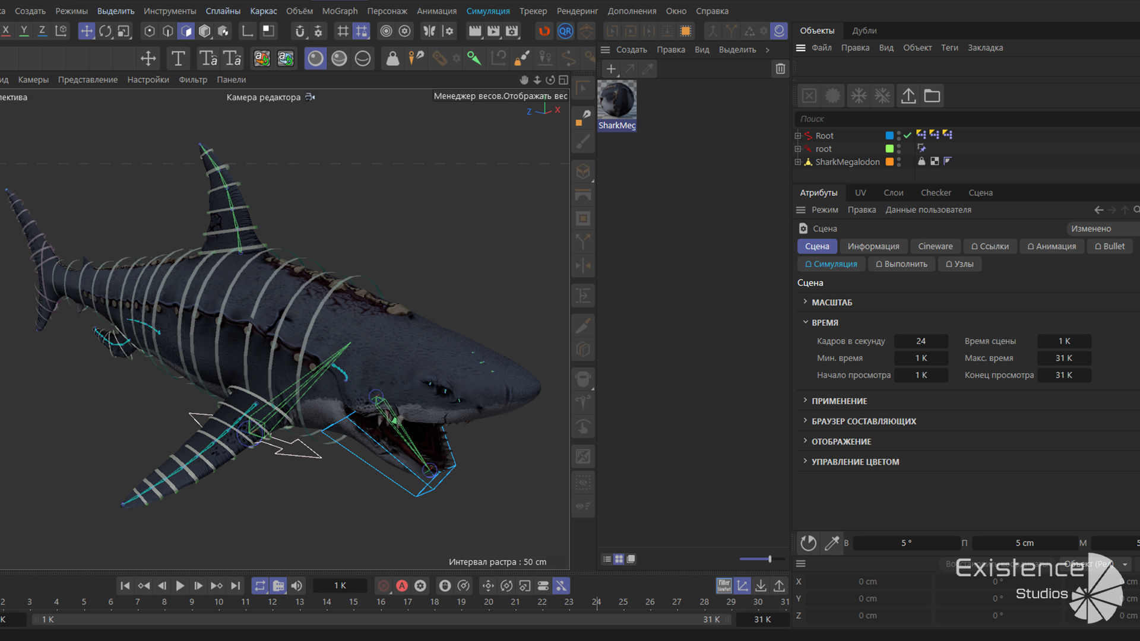
Task: Add new material with plus icon
Action: click(611, 69)
